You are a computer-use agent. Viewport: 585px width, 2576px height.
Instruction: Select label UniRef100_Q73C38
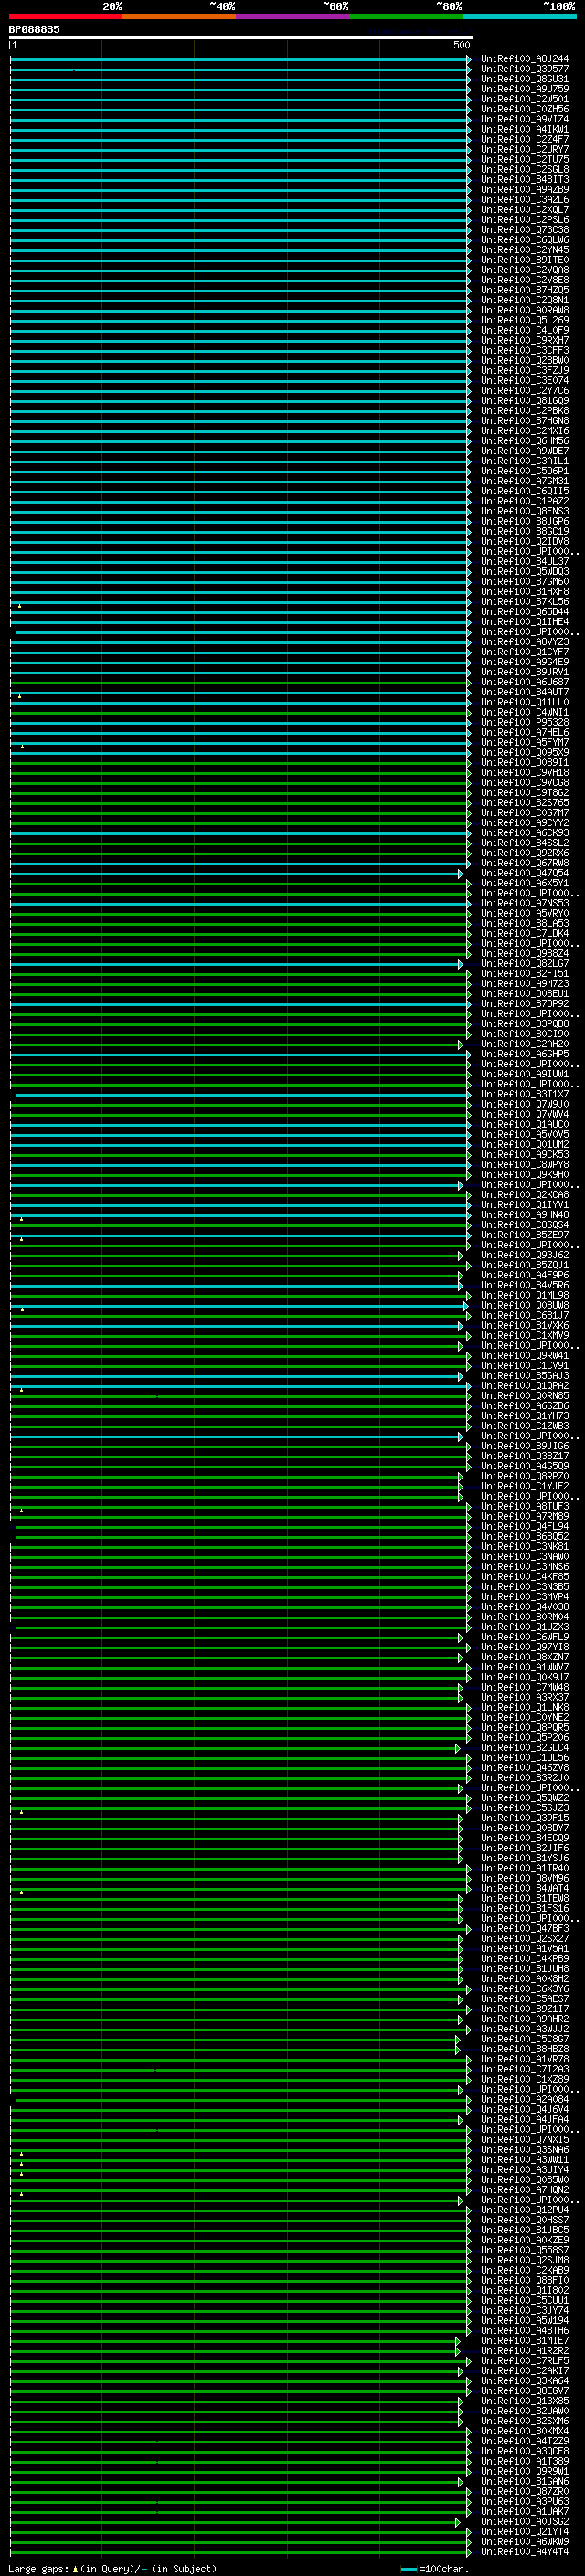click(x=525, y=230)
